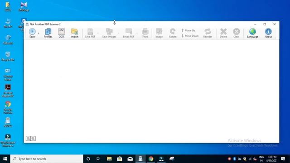Click Move Up in the toolbar
Screen dimensions: 290x163
pos(188,30)
